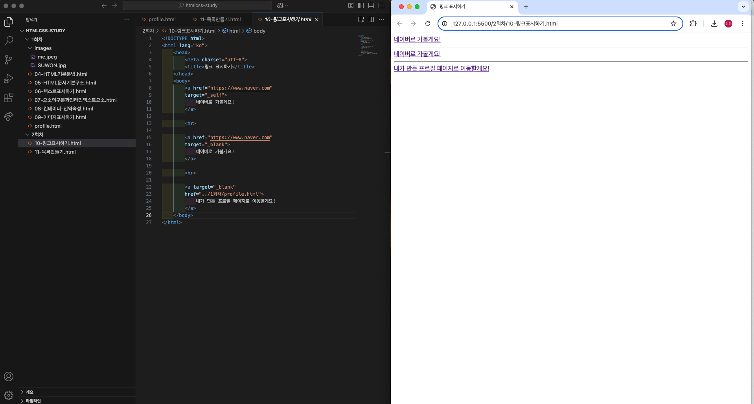Open 06-텍스트표시하기.html file
The image size is (754, 404).
point(77,91)
